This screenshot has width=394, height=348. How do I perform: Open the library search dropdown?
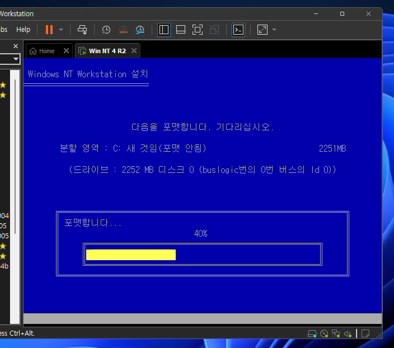pos(16,59)
